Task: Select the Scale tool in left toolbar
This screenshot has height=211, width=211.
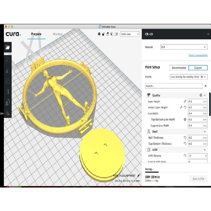Action: 8,71
